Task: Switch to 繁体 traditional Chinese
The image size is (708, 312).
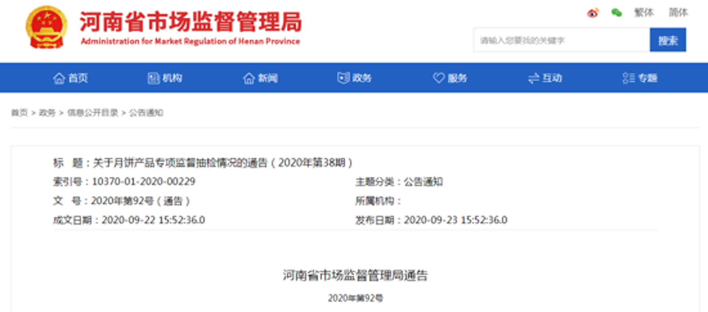Action: click(x=644, y=13)
